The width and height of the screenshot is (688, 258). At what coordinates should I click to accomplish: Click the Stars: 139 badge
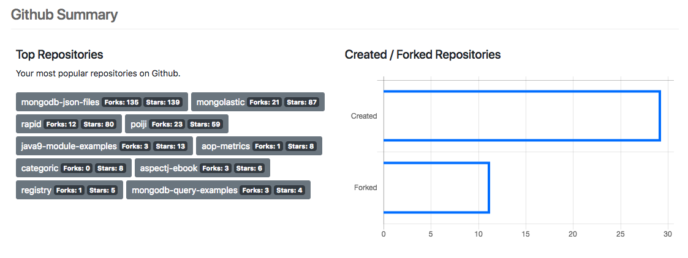click(x=162, y=102)
